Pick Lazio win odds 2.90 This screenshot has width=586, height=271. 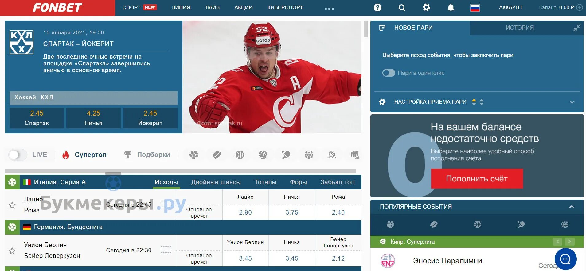tap(245, 212)
